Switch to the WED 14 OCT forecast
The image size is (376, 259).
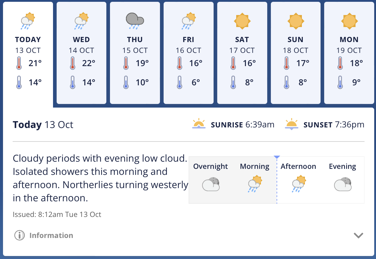(x=81, y=53)
